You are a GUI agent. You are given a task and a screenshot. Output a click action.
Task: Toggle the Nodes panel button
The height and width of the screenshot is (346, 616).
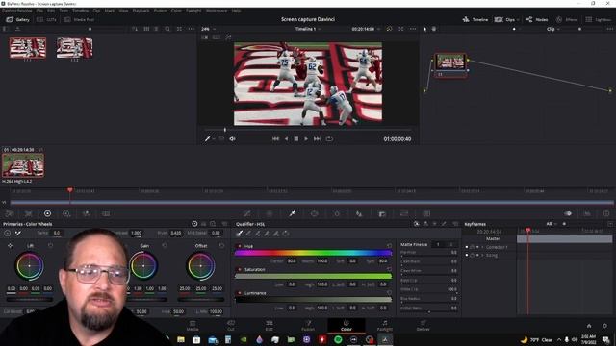click(537, 19)
